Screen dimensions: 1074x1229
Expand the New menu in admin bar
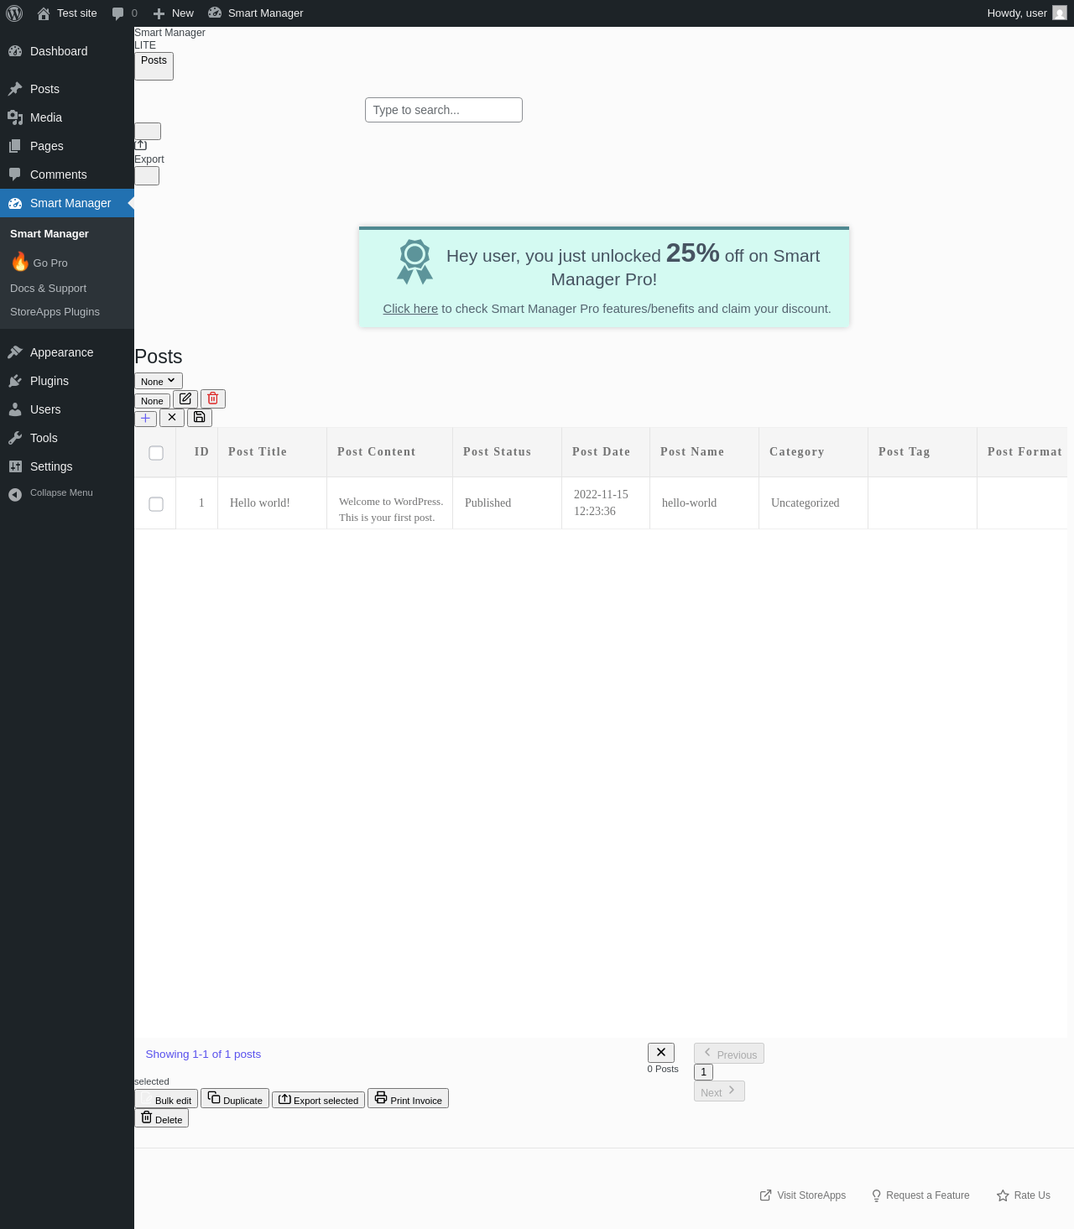click(x=174, y=13)
